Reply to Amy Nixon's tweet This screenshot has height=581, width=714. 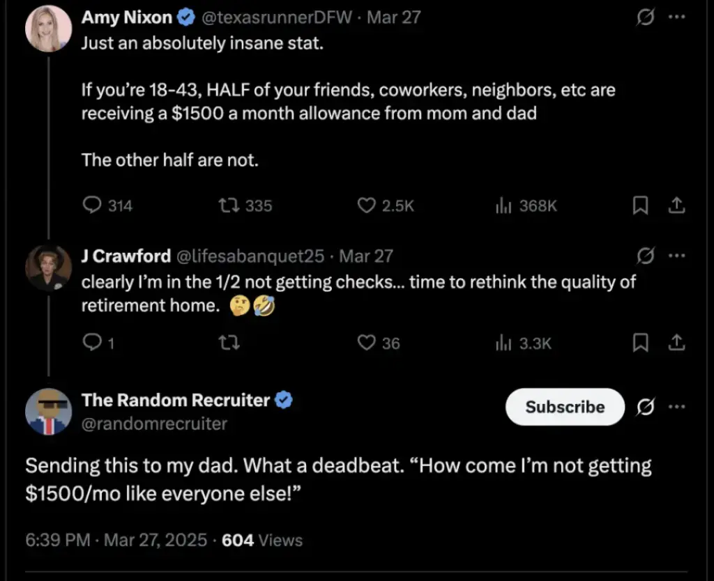pos(93,206)
